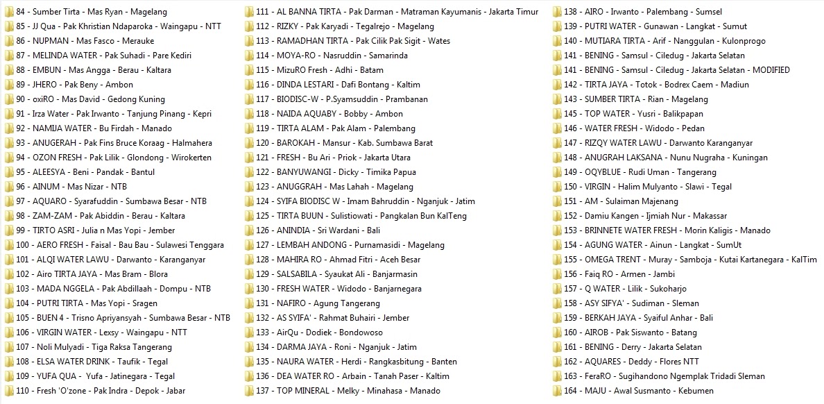Click folder icon beside 126 - ANINDIA
The image size is (824, 404).
pos(249,230)
